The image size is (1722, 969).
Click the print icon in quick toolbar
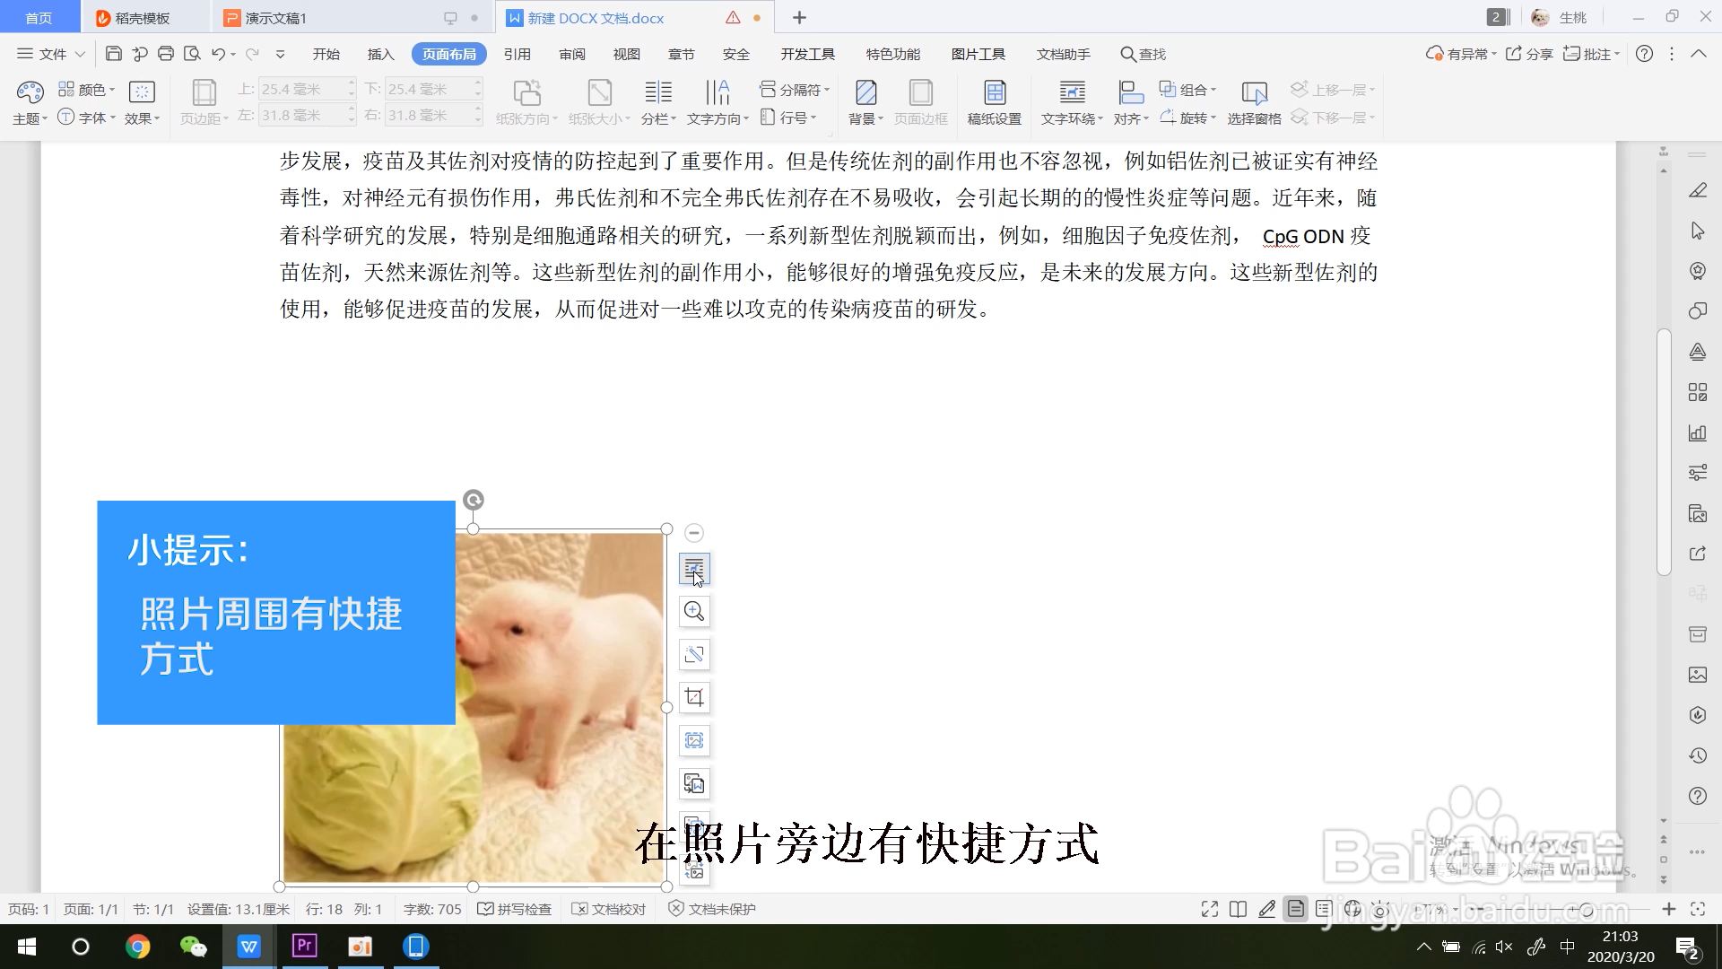166,54
